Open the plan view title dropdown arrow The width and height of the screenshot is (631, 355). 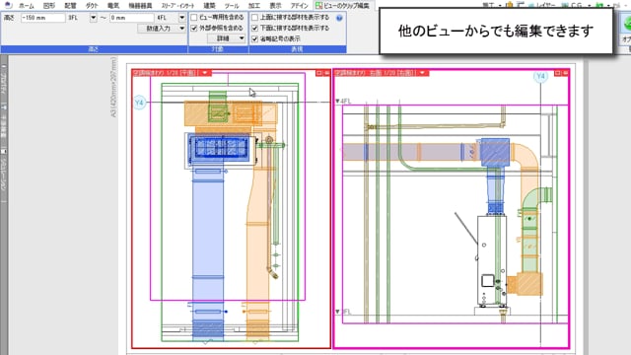(205, 73)
